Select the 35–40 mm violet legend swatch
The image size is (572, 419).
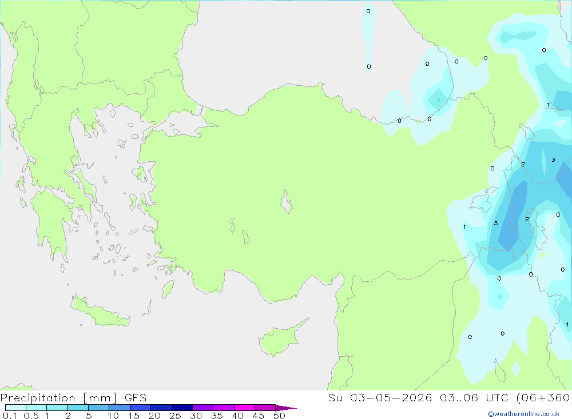coord(224,408)
